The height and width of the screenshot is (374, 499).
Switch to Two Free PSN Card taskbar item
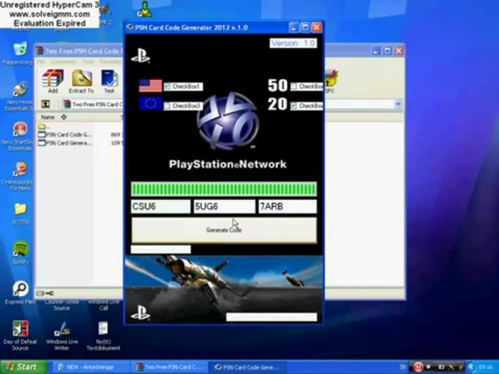pyautogui.click(x=169, y=367)
